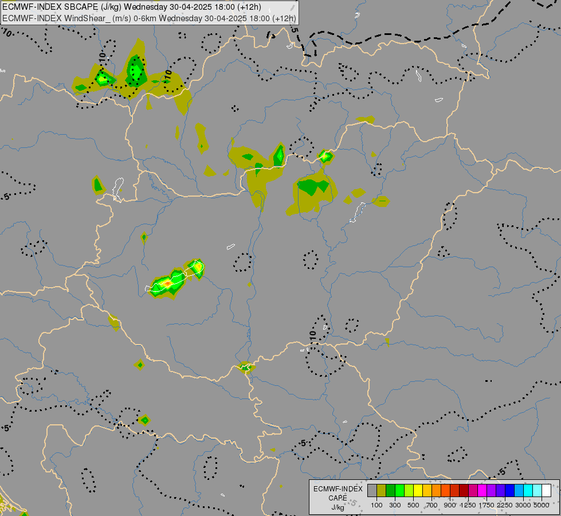Click the pure yellow legend swatch

click(418, 491)
